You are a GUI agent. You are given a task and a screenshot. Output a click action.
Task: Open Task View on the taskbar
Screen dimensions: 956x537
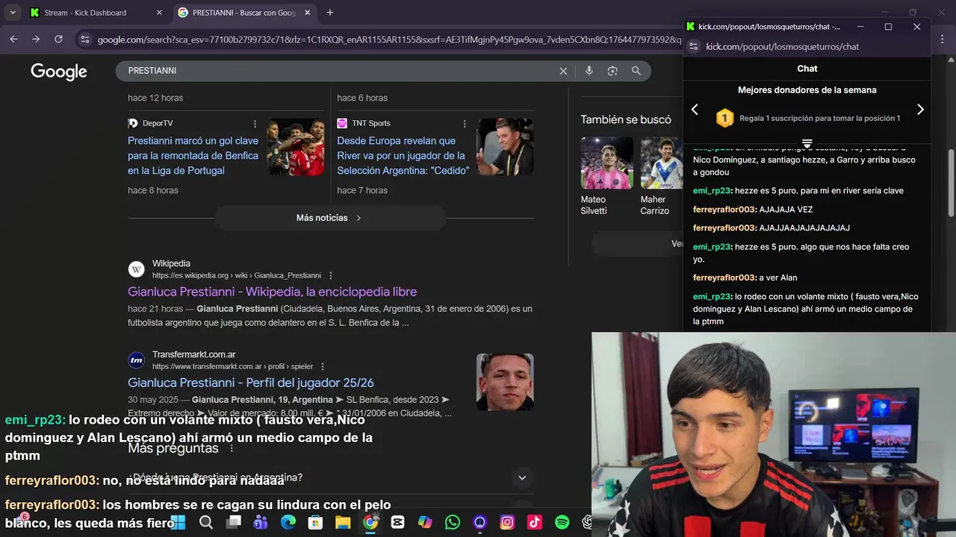tap(234, 523)
